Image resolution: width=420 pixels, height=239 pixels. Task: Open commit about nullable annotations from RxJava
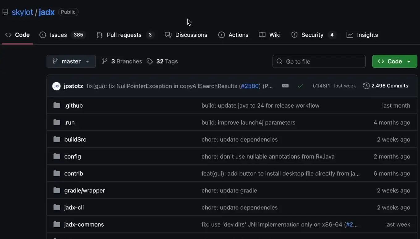coord(268,156)
